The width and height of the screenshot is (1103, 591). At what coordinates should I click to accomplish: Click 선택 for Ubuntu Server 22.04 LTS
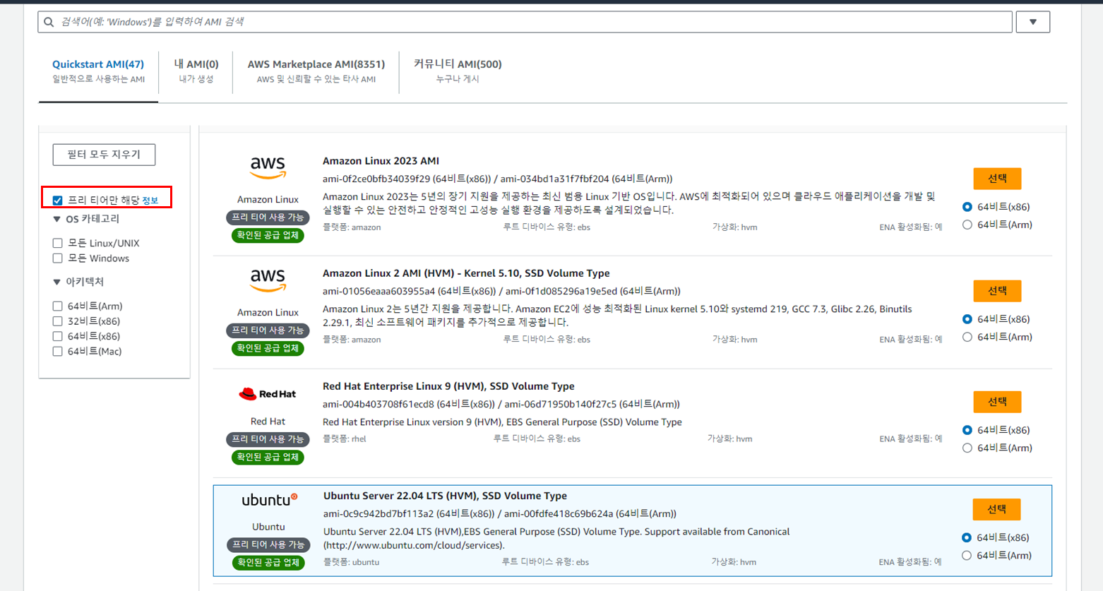pos(996,510)
